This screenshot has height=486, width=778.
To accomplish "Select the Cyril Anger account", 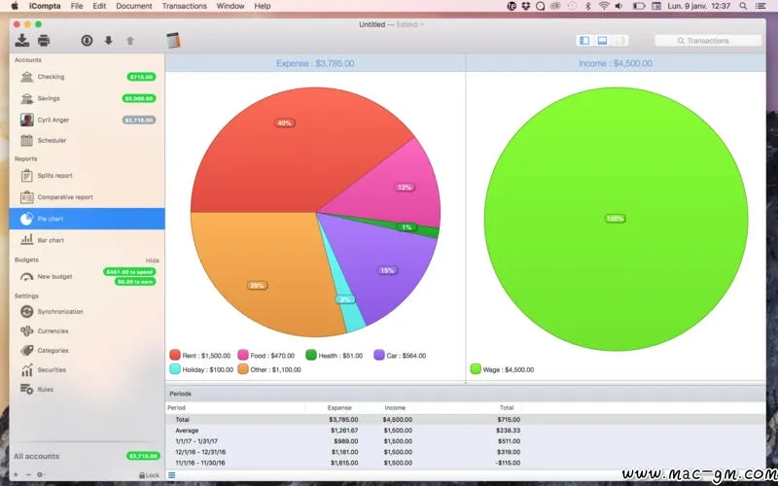I will pyautogui.click(x=87, y=120).
